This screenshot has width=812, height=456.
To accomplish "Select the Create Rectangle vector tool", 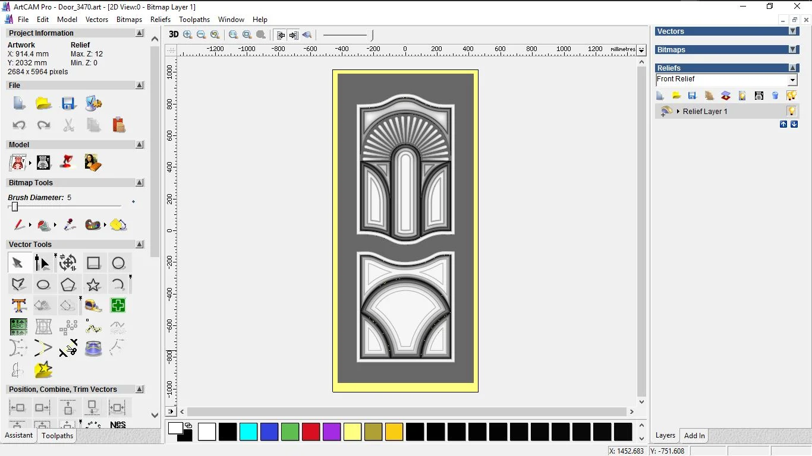I will [x=93, y=263].
